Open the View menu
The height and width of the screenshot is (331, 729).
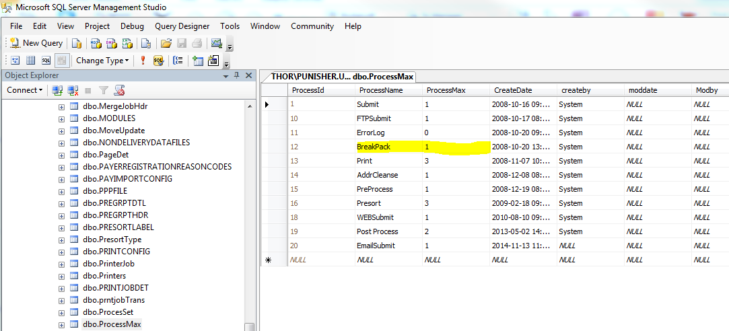click(x=65, y=26)
